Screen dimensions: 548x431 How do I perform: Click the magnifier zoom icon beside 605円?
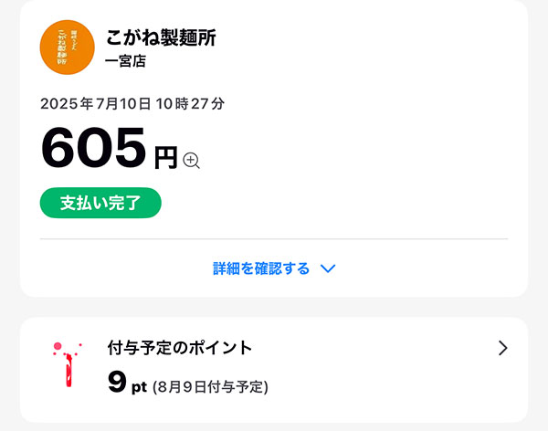[191, 161]
